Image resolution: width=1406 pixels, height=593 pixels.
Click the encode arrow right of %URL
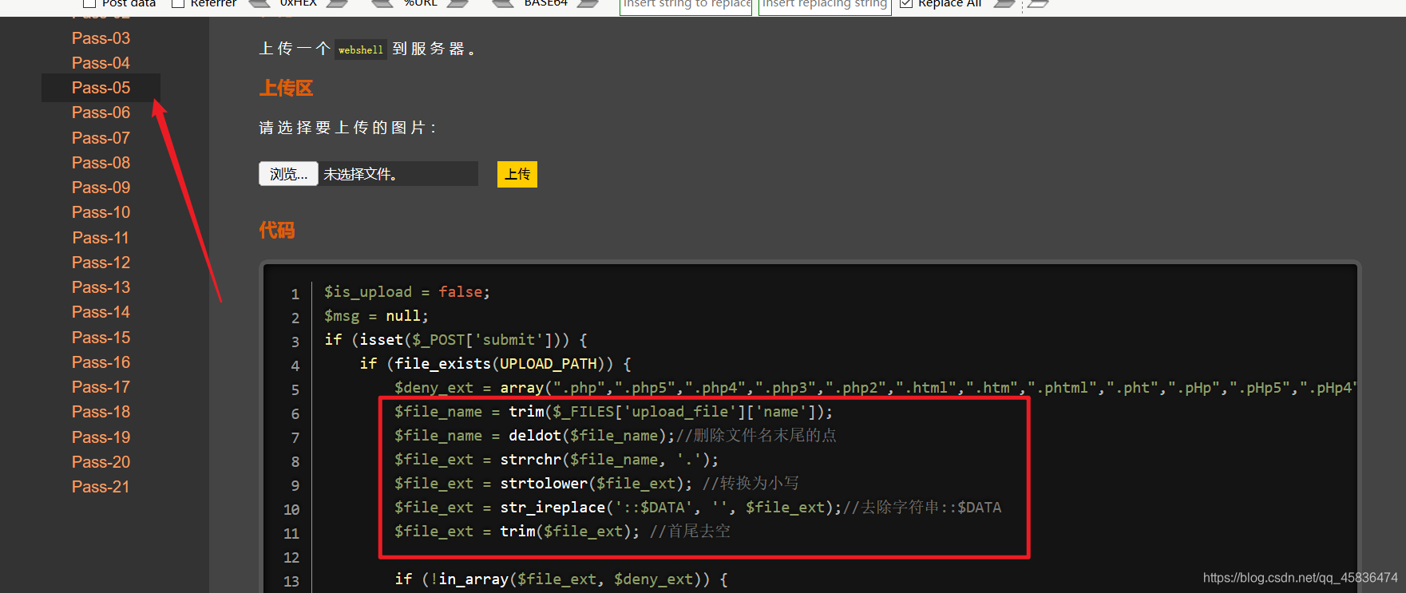coord(458,3)
